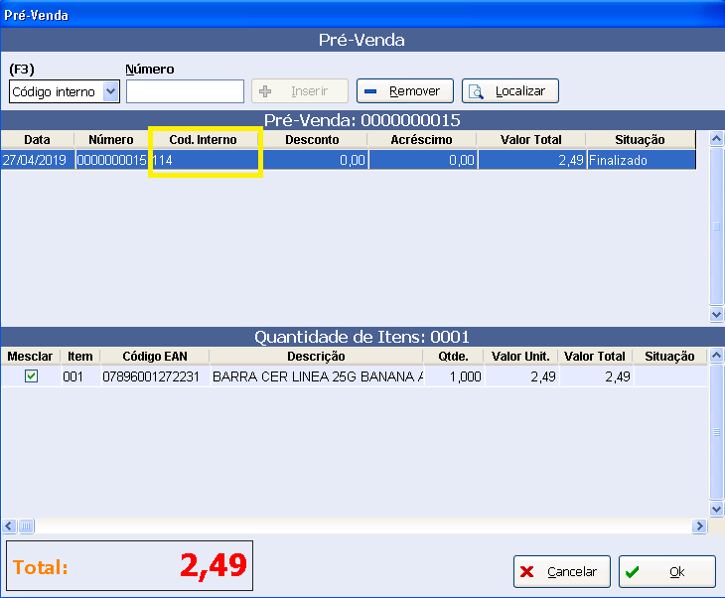Focus the Número input field
725x598 pixels.
185,91
